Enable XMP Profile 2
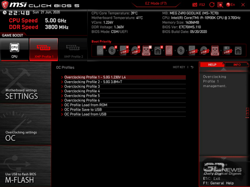 [73, 49]
